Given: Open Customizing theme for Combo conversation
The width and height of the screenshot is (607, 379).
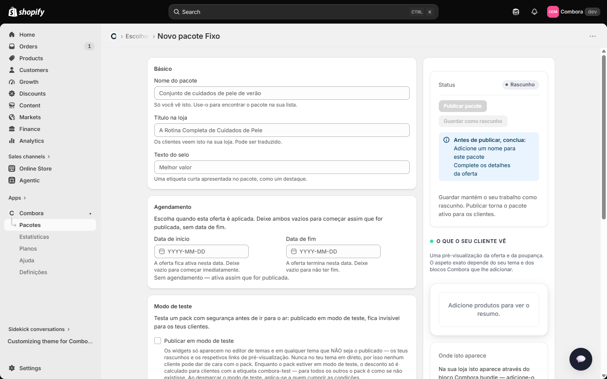Looking at the screenshot, I should click(50, 341).
